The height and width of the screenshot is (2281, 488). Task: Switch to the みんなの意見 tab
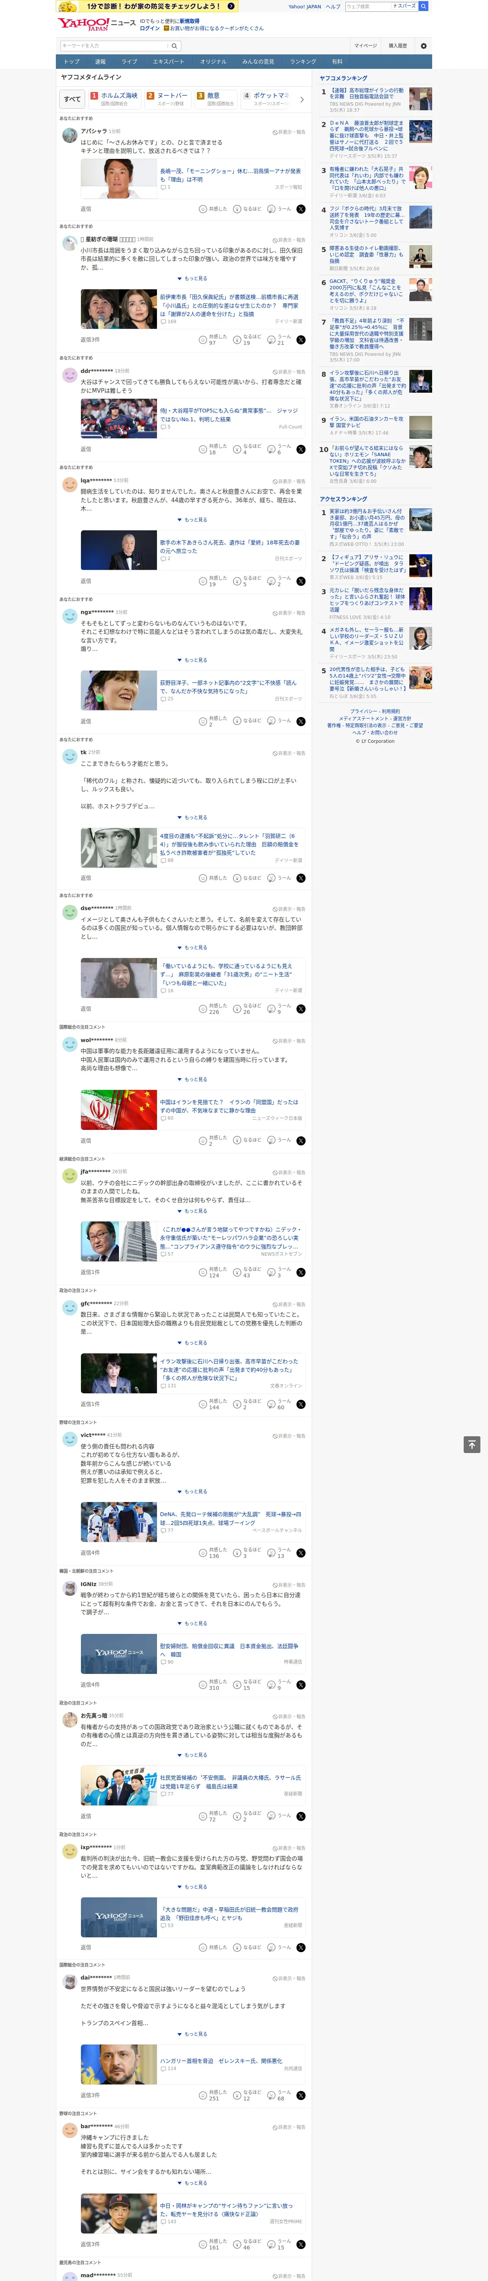[x=258, y=62]
